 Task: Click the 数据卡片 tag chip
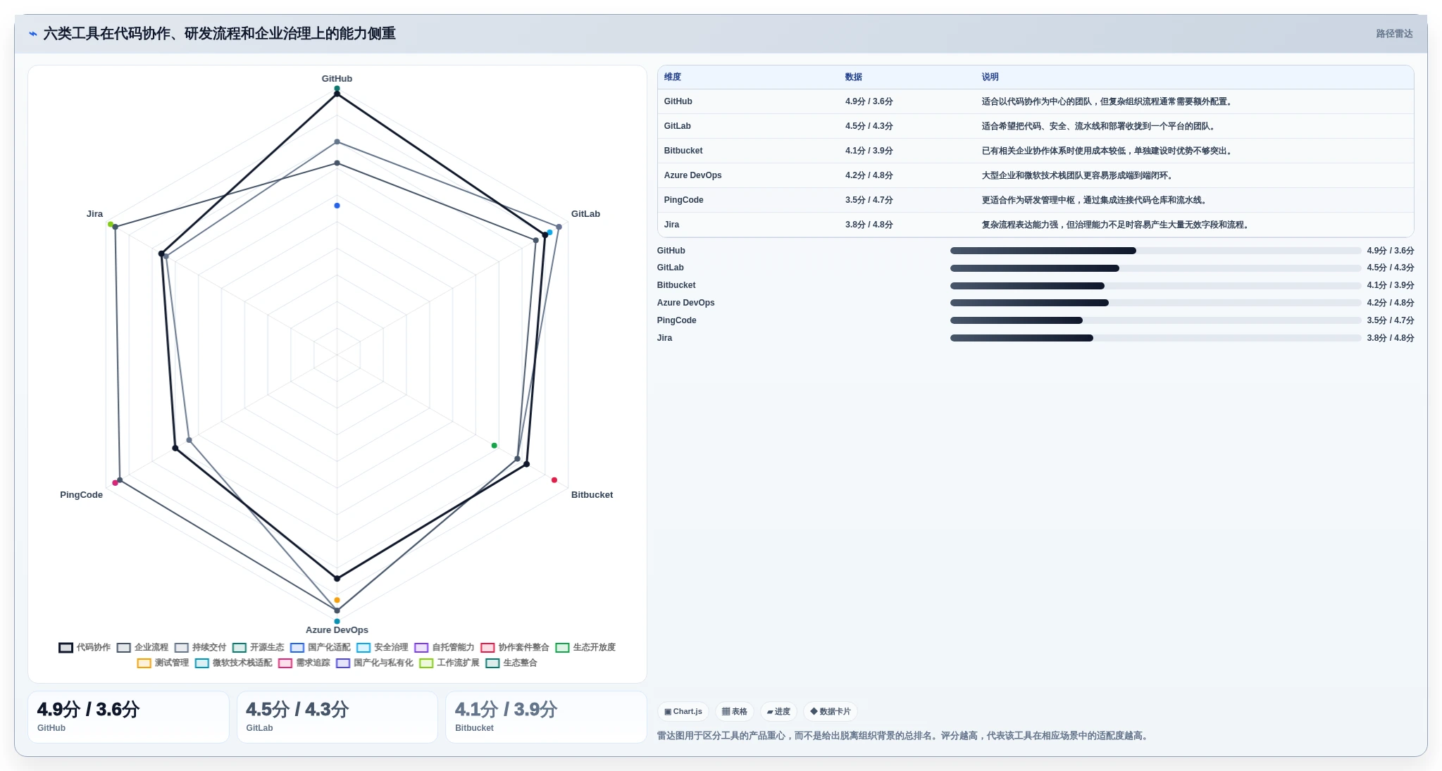[831, 712]
